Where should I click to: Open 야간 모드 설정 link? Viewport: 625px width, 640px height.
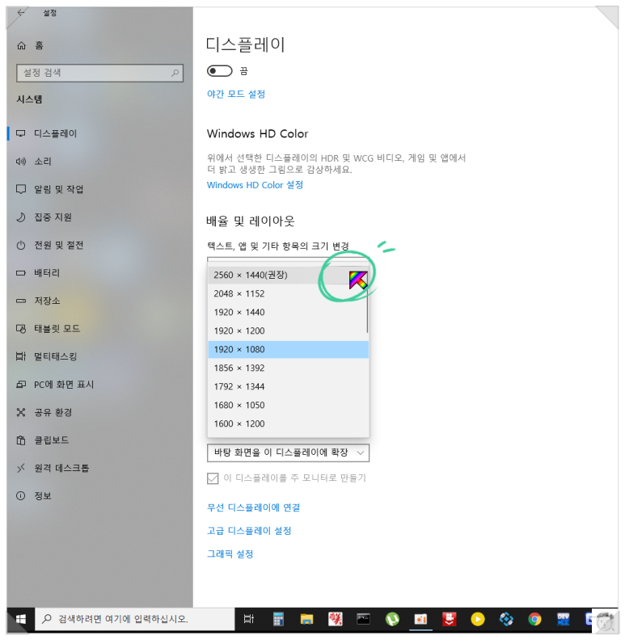236,94
